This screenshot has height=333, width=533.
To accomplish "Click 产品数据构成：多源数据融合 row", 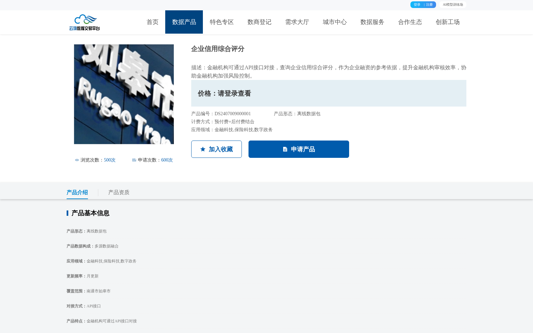I will (93, 246).
